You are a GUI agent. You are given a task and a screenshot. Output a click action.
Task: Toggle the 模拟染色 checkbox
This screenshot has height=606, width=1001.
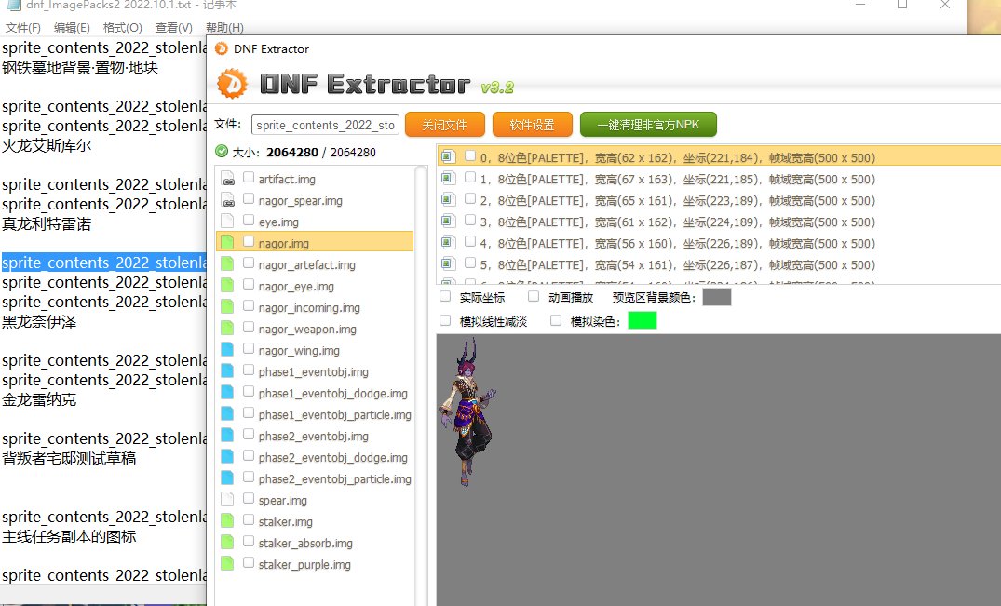556,321
